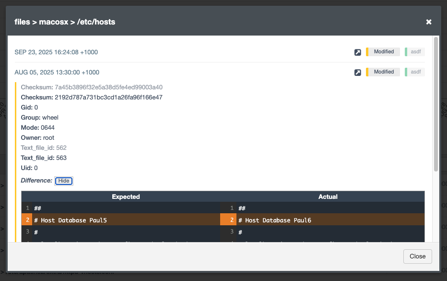Click orange line number 2 in Expected pane

tap(28, 220)
